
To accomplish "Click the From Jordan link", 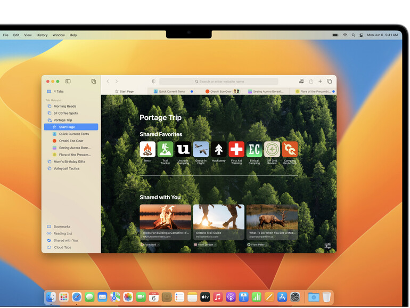I will click(x=205, y=245).
